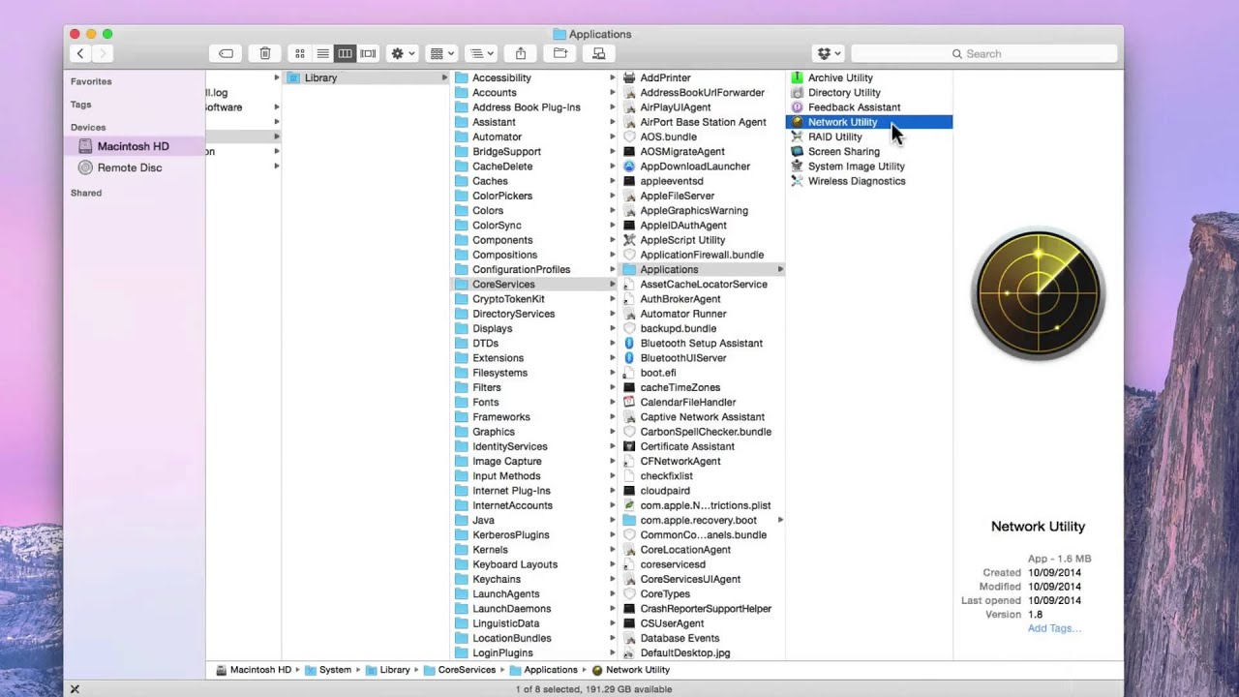Click CoreServices in the bottom path bar
Image resolution: width=1239 pixels, height=697 pixels.
tap(466, 670)
